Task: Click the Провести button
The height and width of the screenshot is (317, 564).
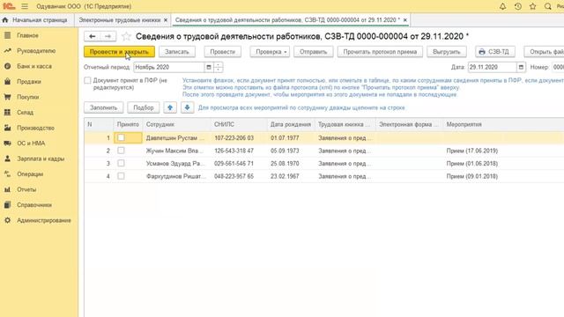Action: [x=222, y=52]
